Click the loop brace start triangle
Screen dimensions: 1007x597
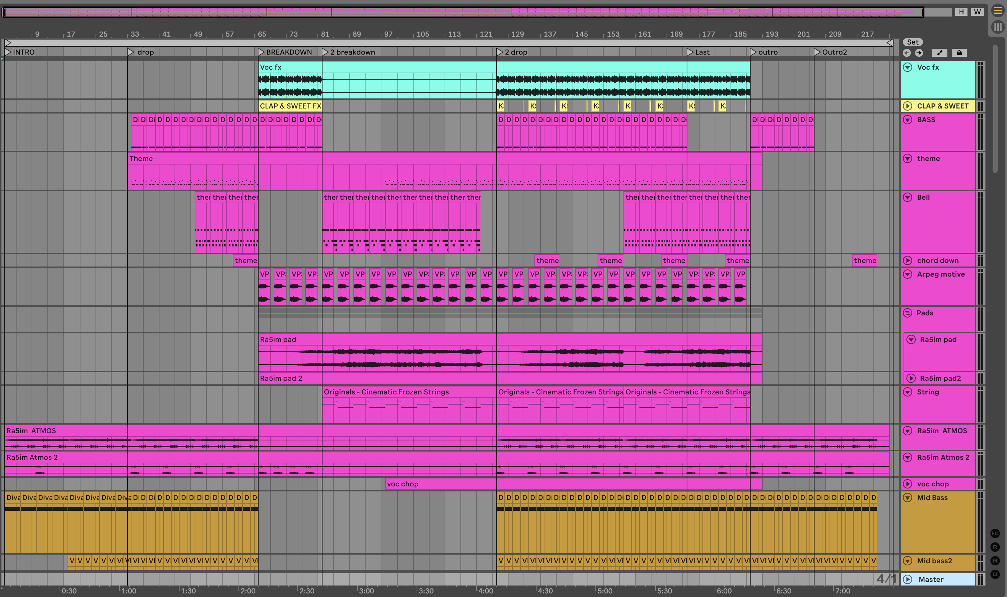8,43
